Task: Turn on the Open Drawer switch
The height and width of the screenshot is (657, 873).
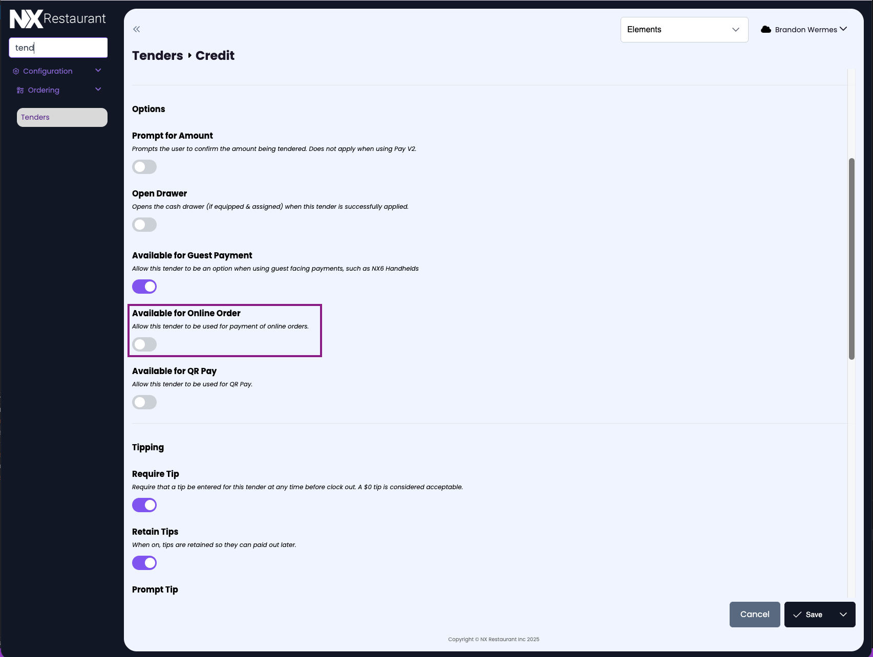Action: click(x=144, y=225)
